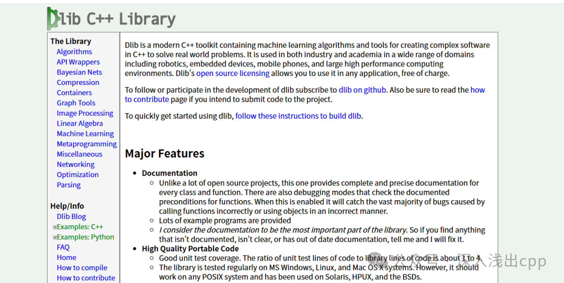Open the API Wrappers link
Viewport: 564px width, 283px height.
[78, 62]
